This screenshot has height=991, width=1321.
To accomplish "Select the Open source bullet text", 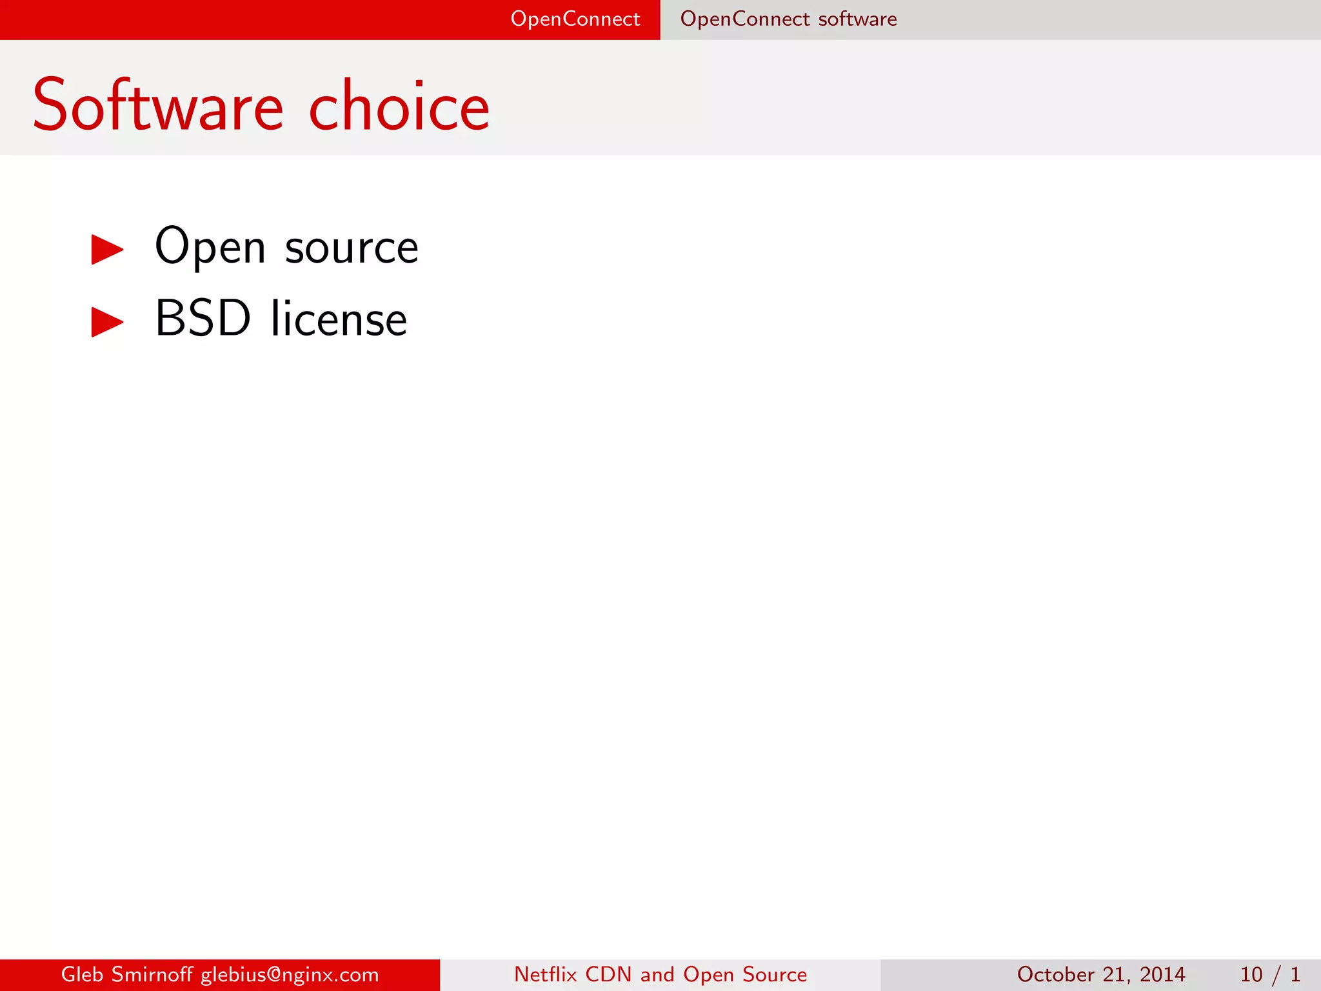I will [287, 247].
